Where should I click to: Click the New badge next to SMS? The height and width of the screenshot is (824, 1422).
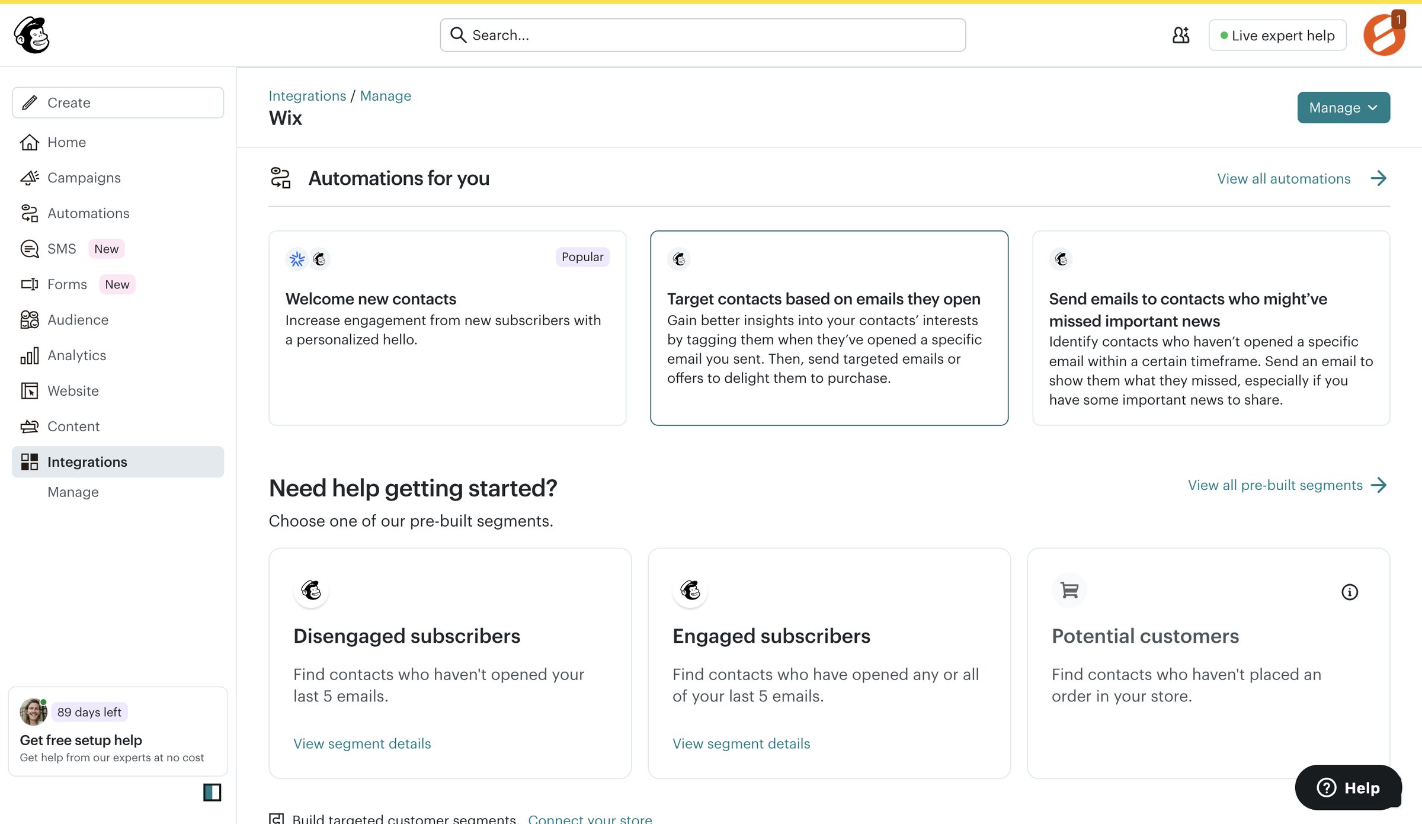[x=106, y=249]
